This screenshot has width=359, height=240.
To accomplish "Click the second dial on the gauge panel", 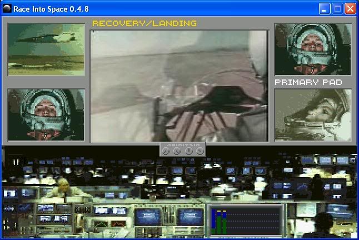I will pyautogui.click(x=177, y=151).
